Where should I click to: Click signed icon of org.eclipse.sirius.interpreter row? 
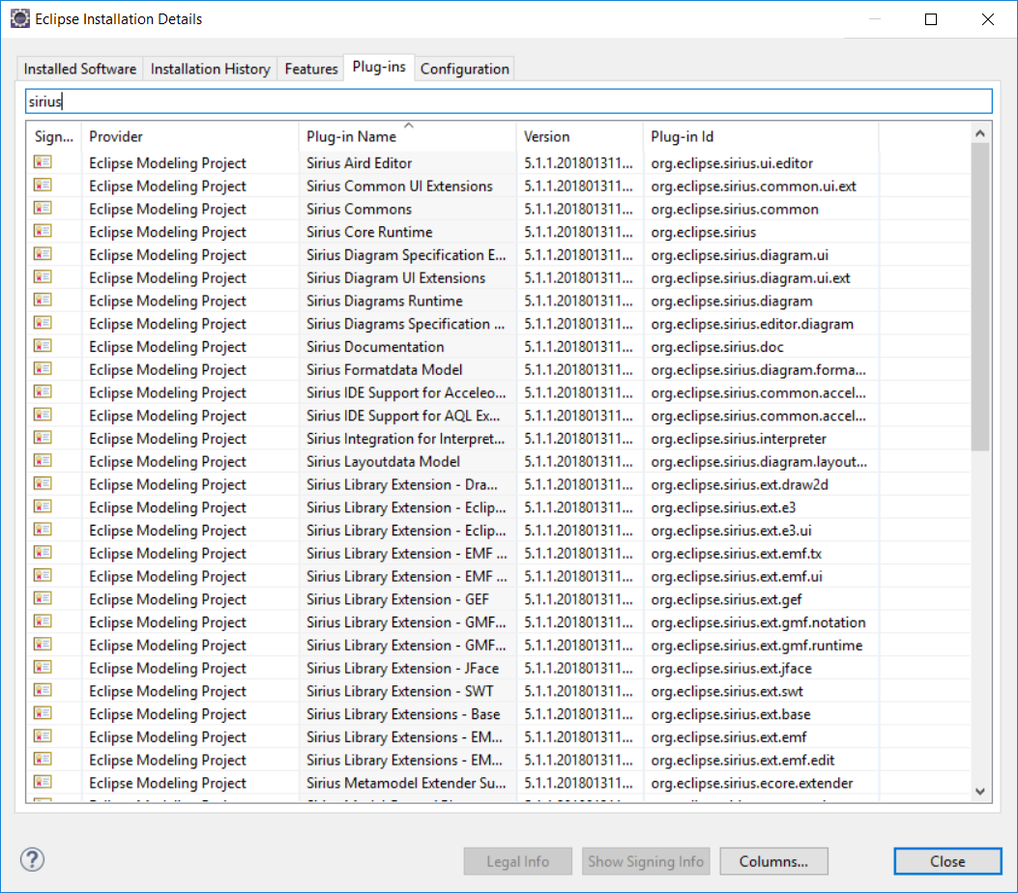pos(43,438)
